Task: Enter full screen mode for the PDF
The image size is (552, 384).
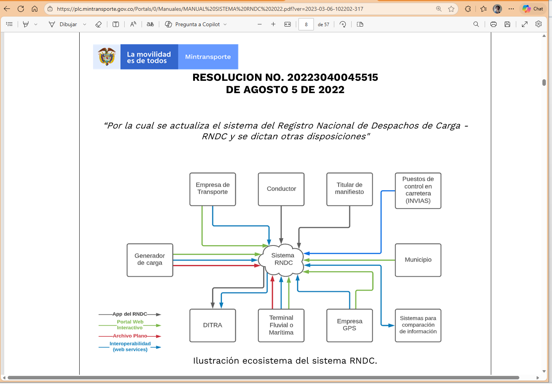Action: pos(525,24)
